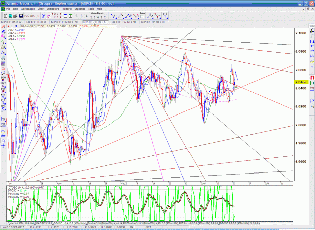Image resolution: width=315 pixels, height=230 pixels.
Task: Click the split horizontal window icon
Action: pos(66,16)
